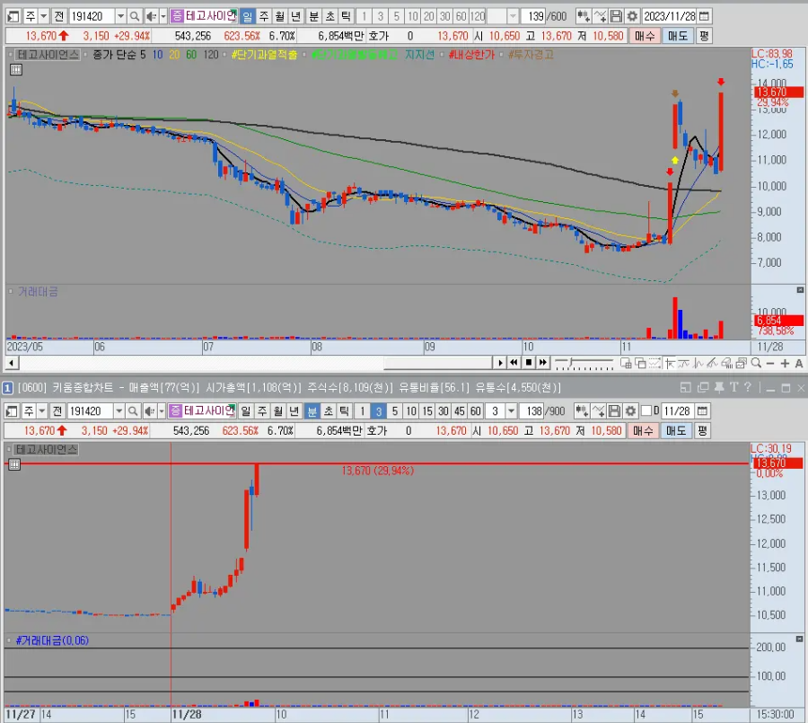Select the 틱 (tick) period in the bottom chart
808x723 pixels.
[x=344, y=411]
